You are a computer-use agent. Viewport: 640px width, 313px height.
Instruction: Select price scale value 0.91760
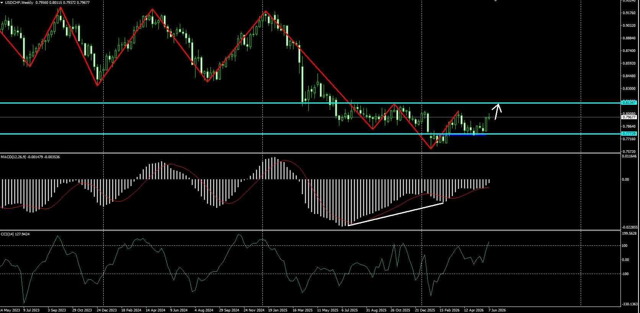coord(629,13)
